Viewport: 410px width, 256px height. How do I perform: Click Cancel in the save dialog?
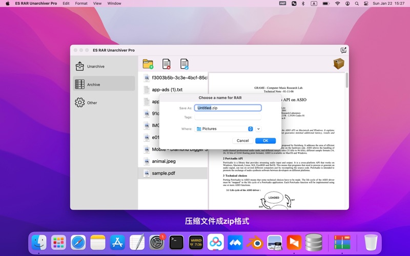click(x=242, y=140)
